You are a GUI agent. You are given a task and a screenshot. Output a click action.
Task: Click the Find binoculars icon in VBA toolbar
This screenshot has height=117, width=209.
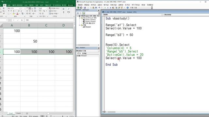(96, 8)
